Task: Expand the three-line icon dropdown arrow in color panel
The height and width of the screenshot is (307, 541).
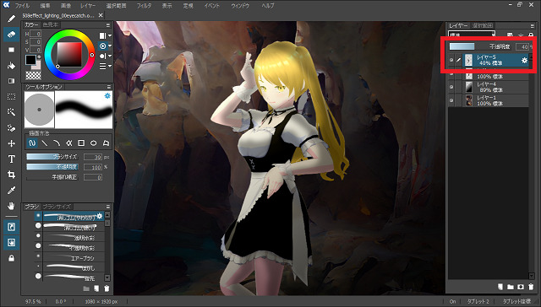Action: click(x=110, y=66)
